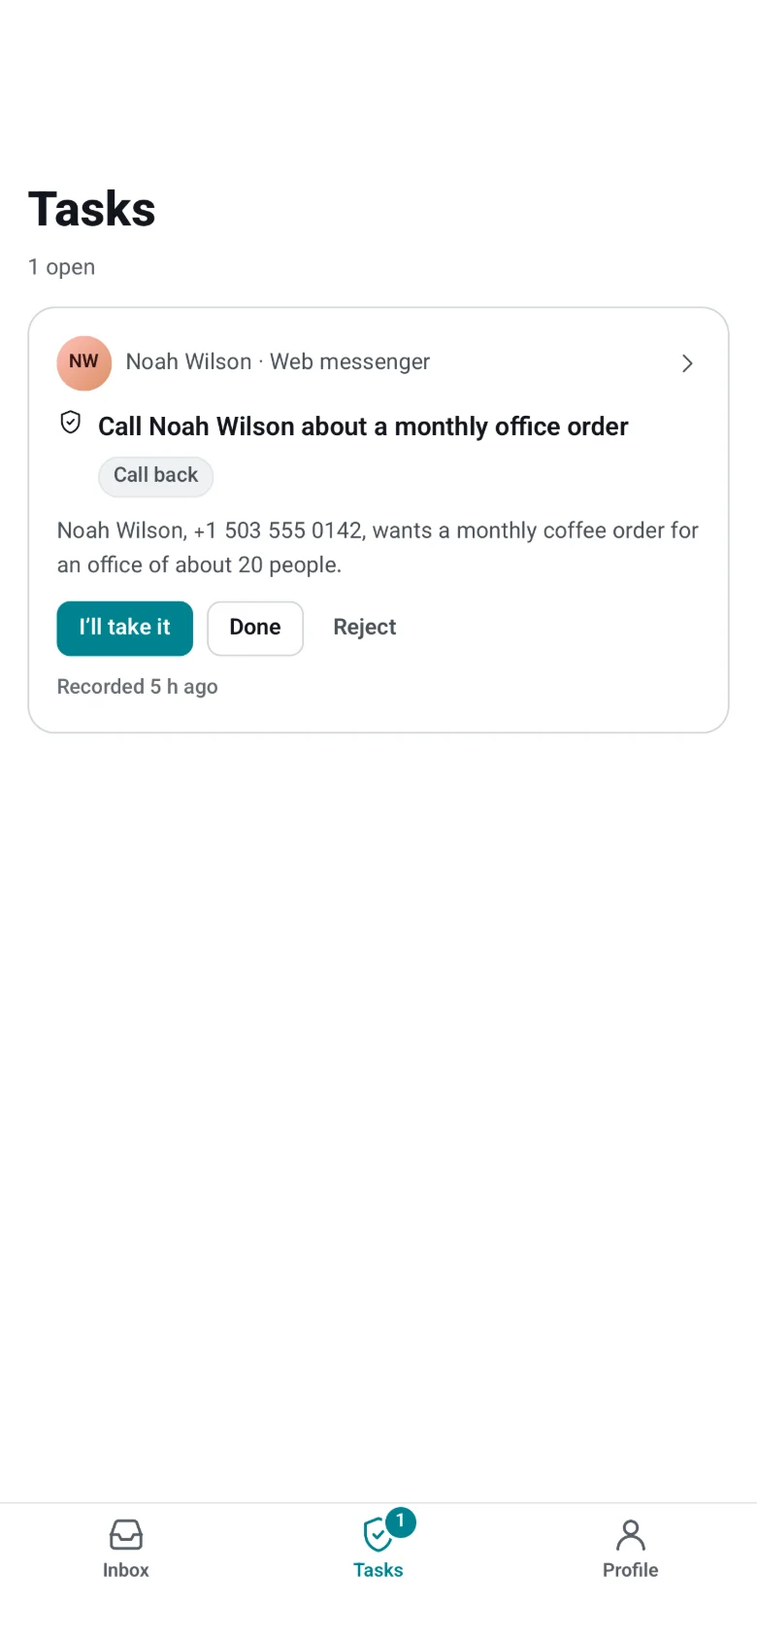Open the Profile person icon
This screenshot has width=757, height=1640.
click(631, 1535)
